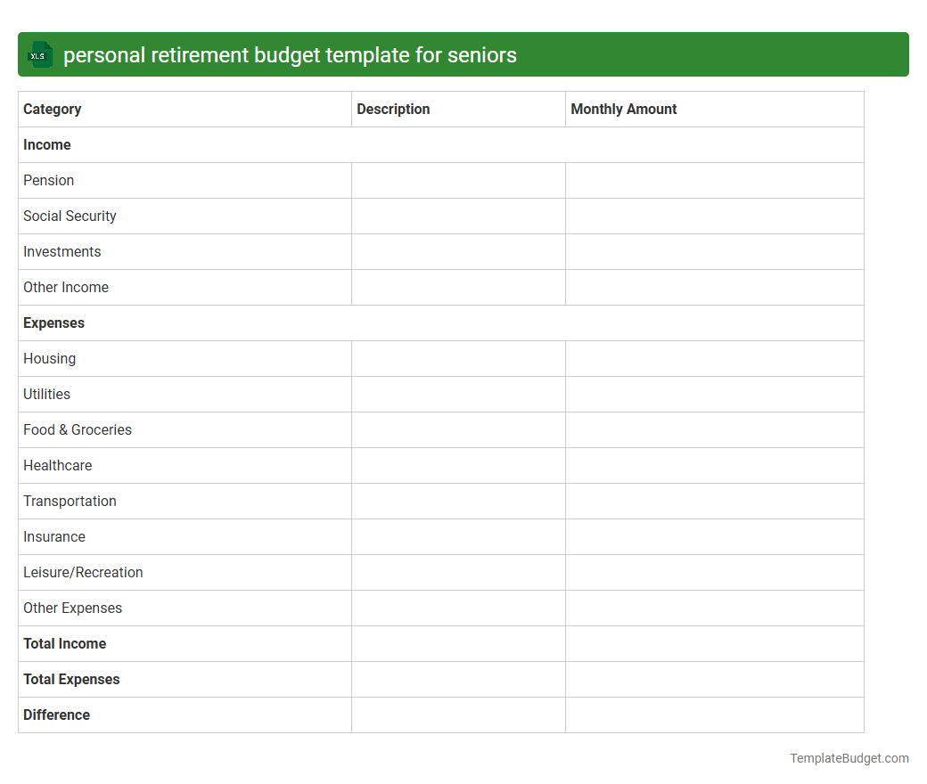This screenshot has width=927, height=784.
Task: Click the Description column header
Action: [x=393, y=109]
